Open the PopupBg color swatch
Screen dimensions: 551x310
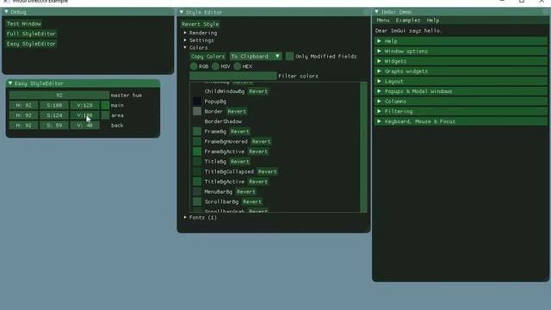click(x=197, y=102)
